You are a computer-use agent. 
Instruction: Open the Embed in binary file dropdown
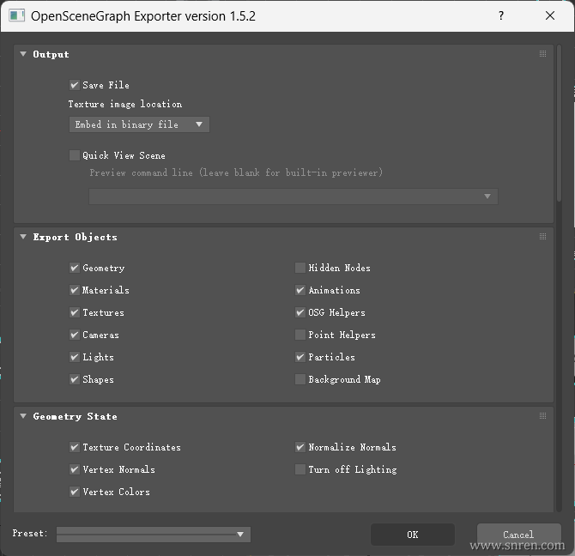139,124
